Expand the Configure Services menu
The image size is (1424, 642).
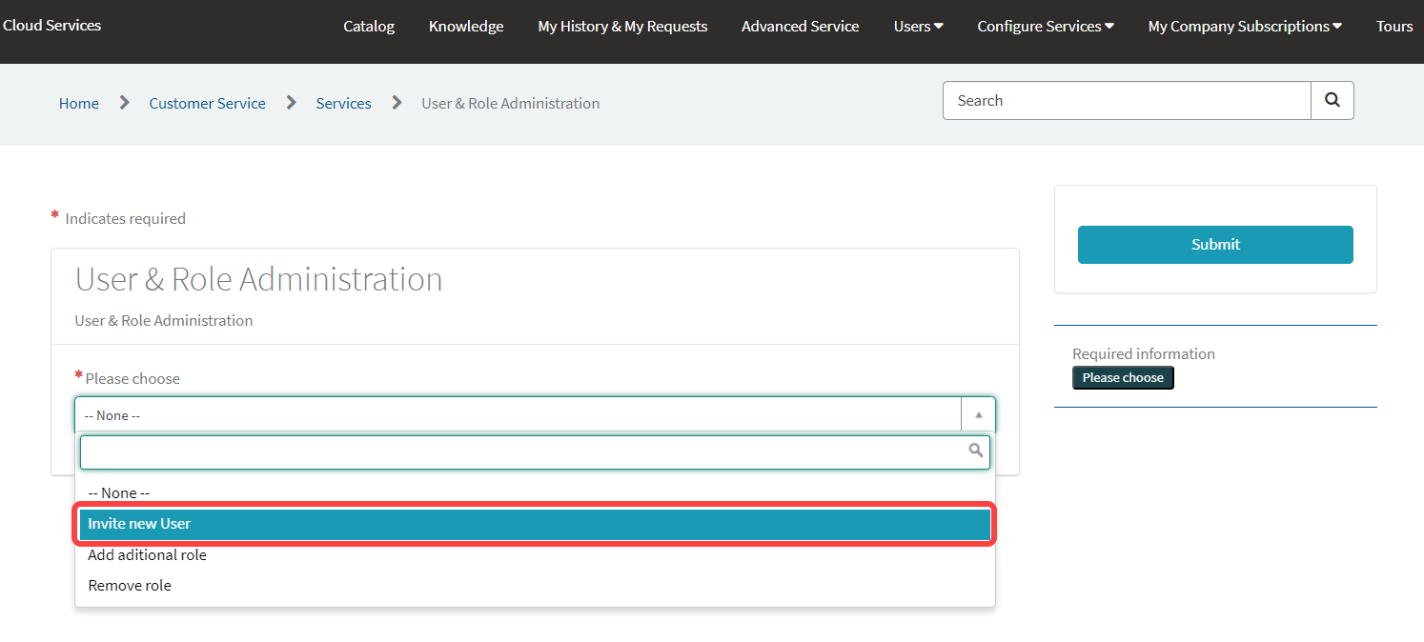[1045, 27]
